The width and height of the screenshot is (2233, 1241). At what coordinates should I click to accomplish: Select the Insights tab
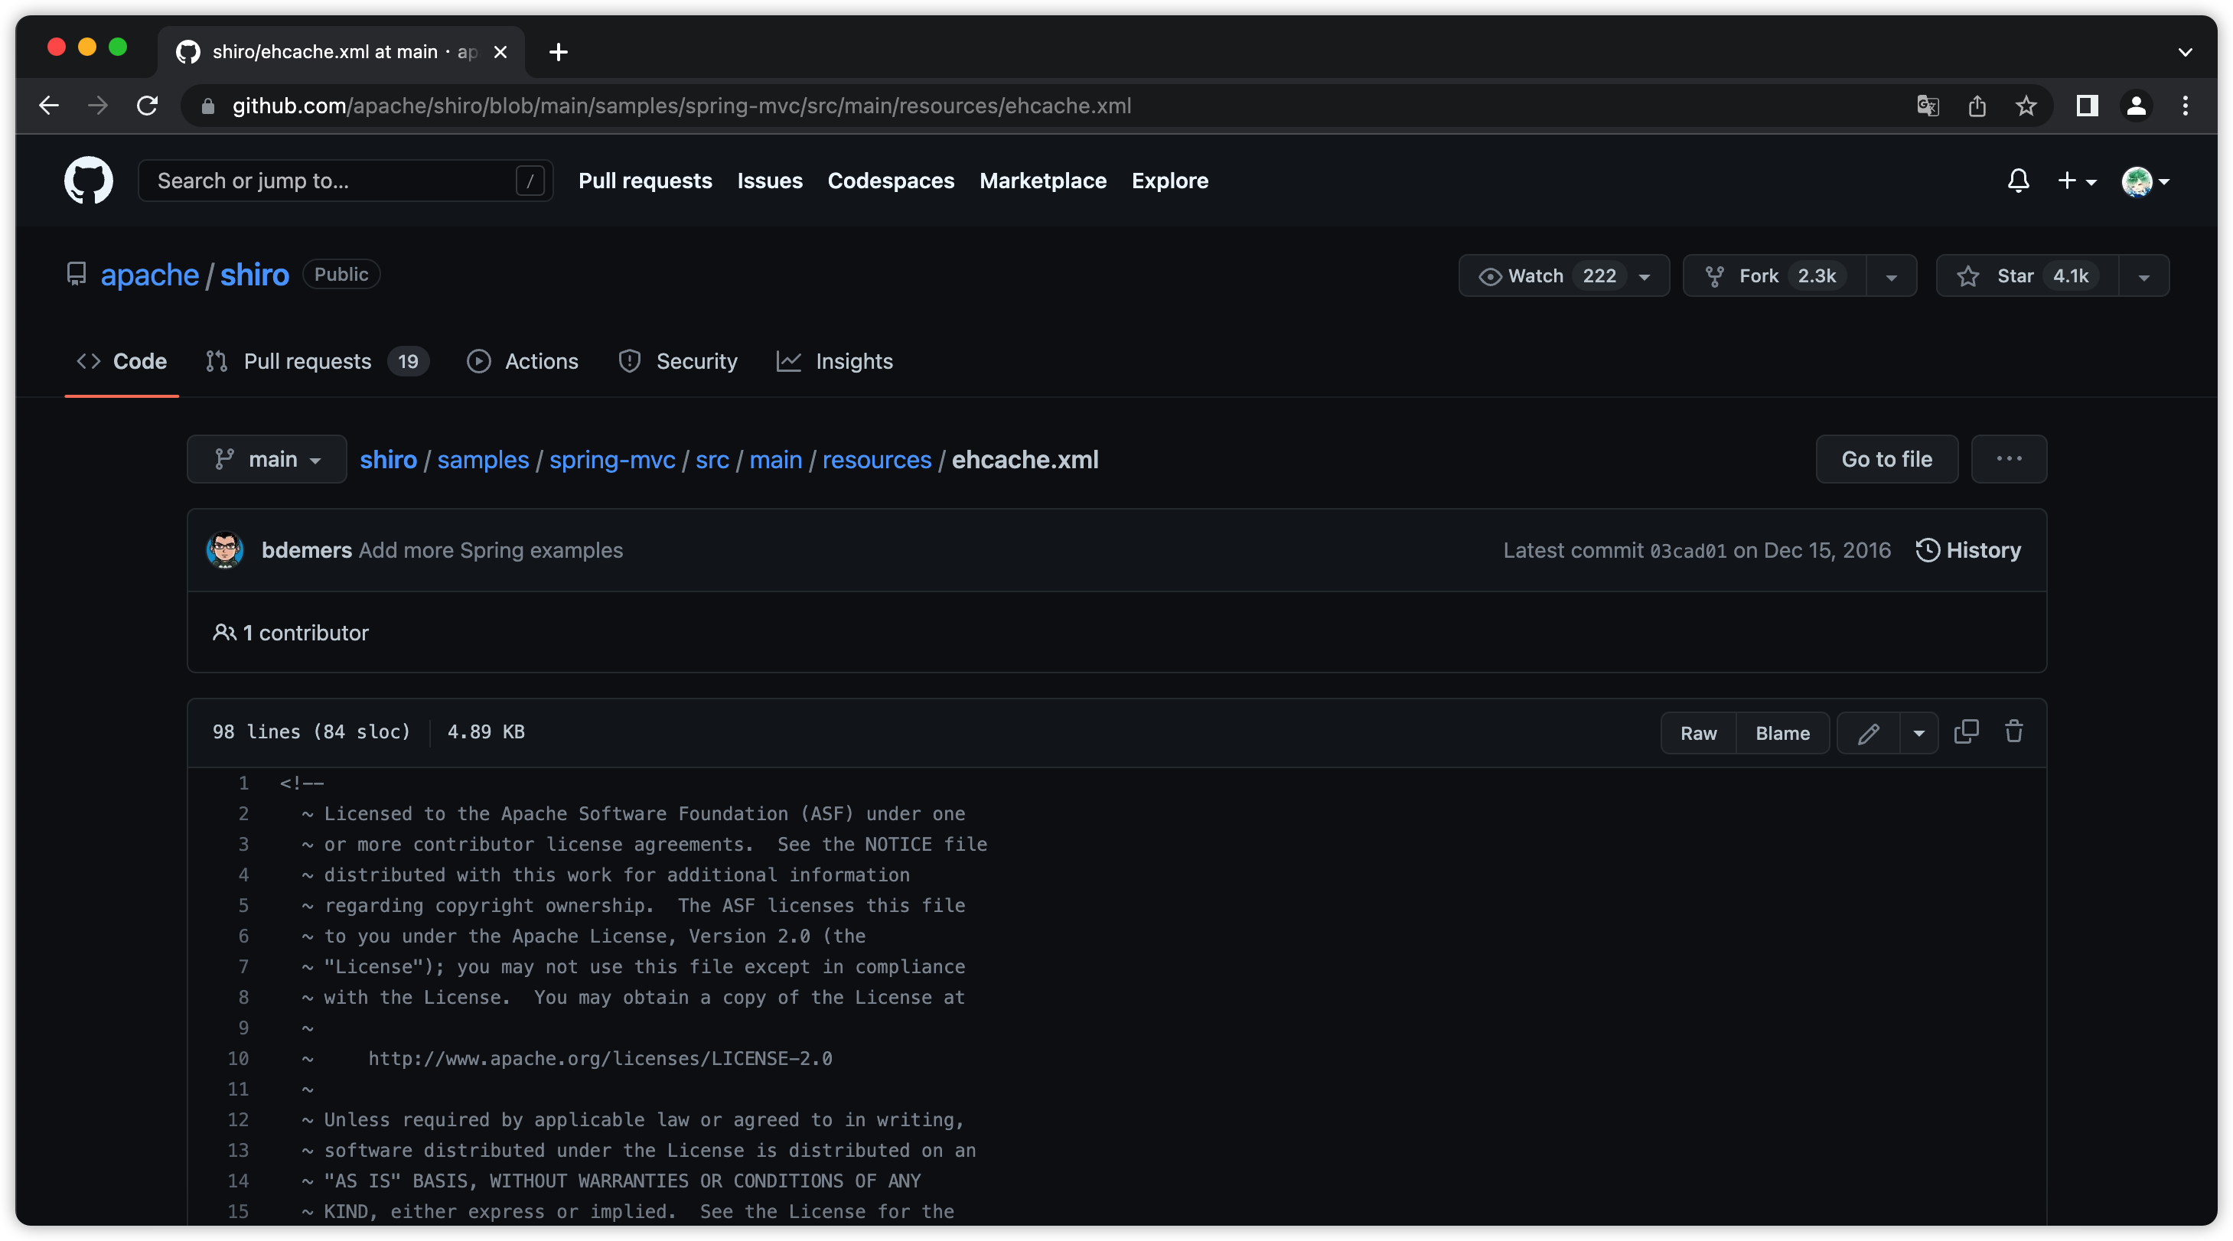[835, 360]
